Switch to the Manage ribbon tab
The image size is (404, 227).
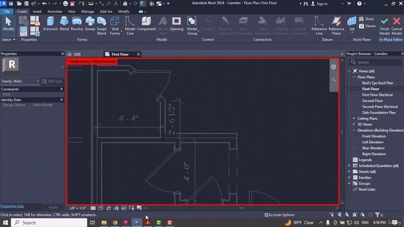coord(88,11)
